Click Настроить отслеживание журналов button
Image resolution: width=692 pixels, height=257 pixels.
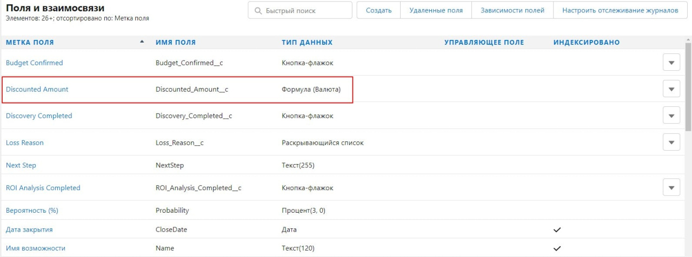click(x=620, y=10)
